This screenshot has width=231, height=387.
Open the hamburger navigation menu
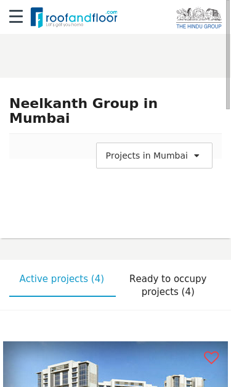(x=16, y=17)
